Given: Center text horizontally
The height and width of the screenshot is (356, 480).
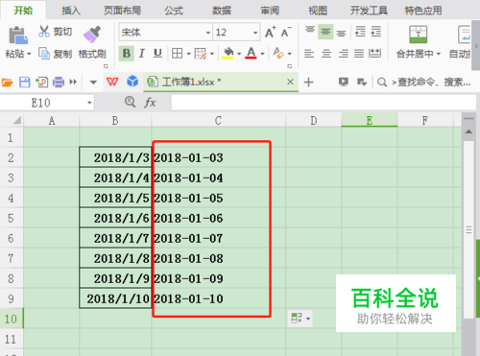Looking at the screenshot, I should [326, 54].
